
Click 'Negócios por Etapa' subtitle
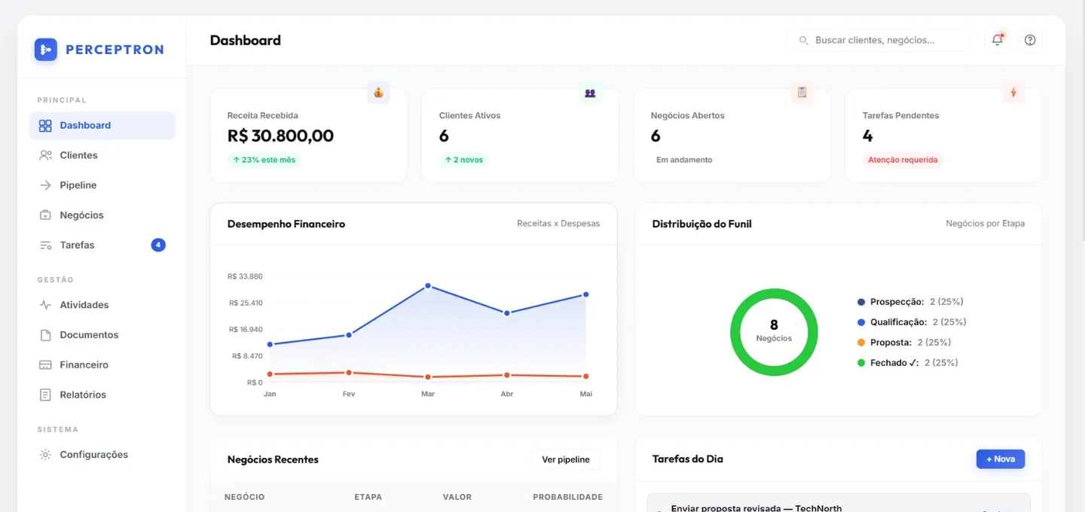click(985, 224)
